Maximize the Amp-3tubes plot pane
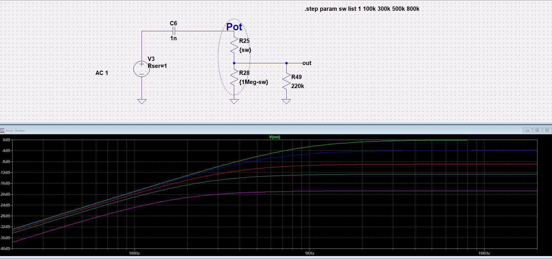The height and width of the screenshot is (259, 552). pyautogui.click(x=537, y=130)
